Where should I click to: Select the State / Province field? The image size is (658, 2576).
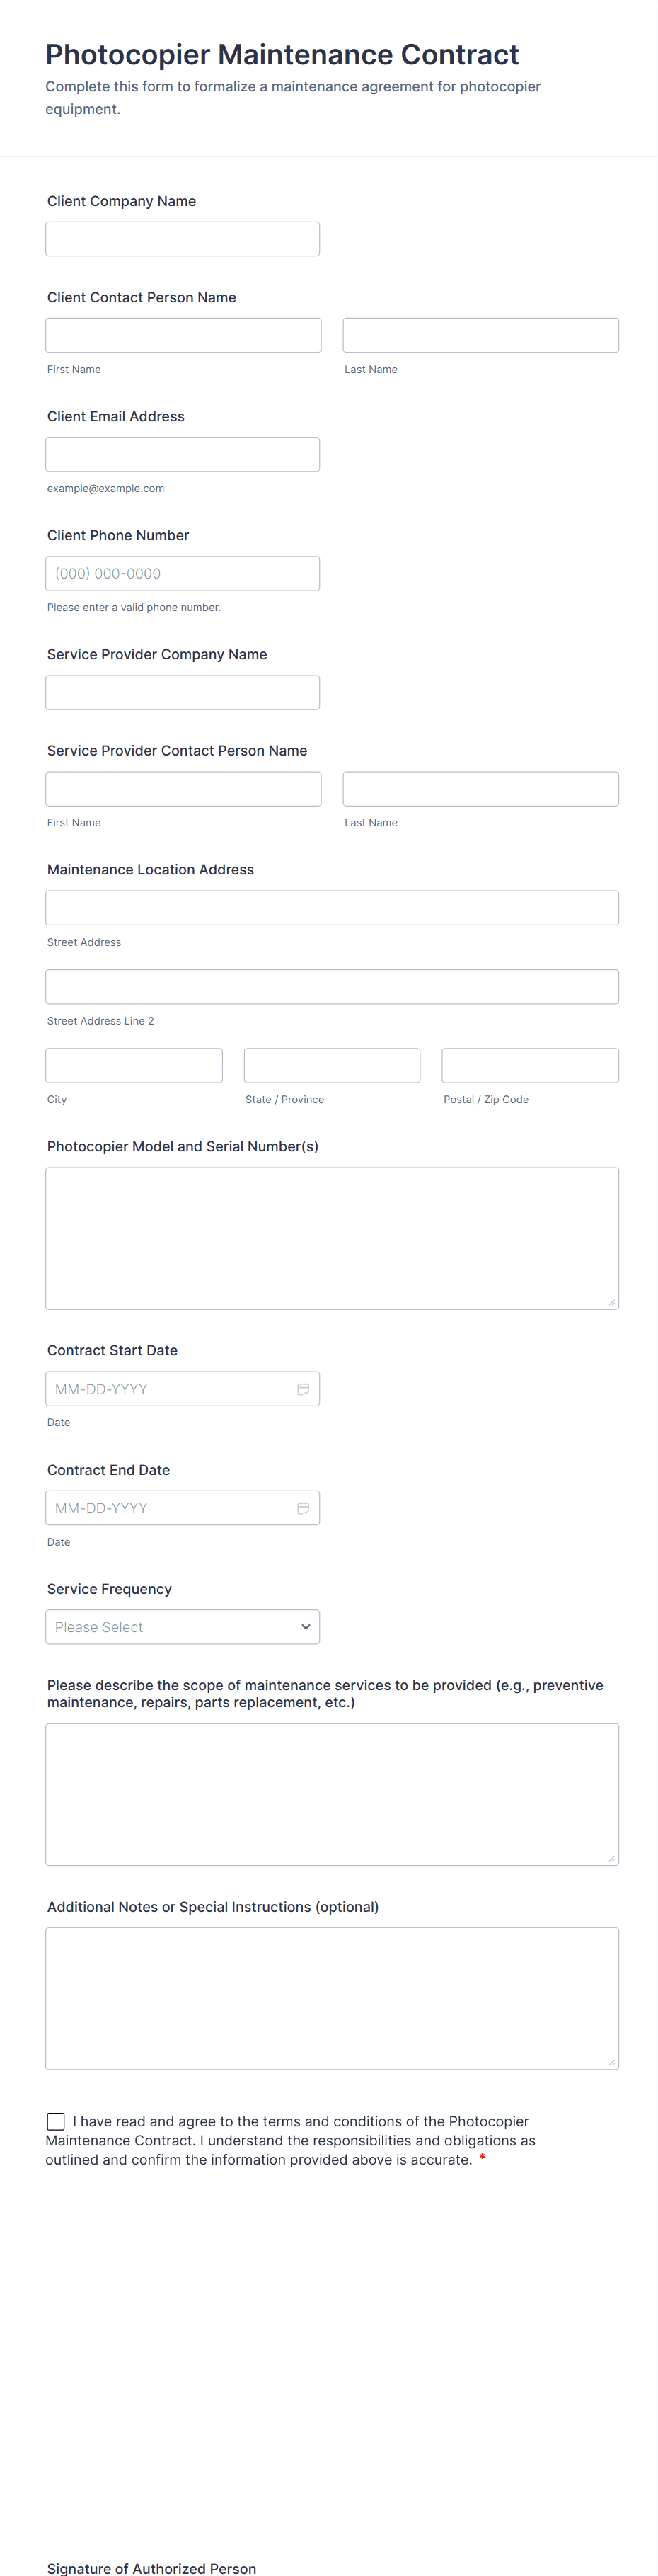click(x=332, y=1065)
